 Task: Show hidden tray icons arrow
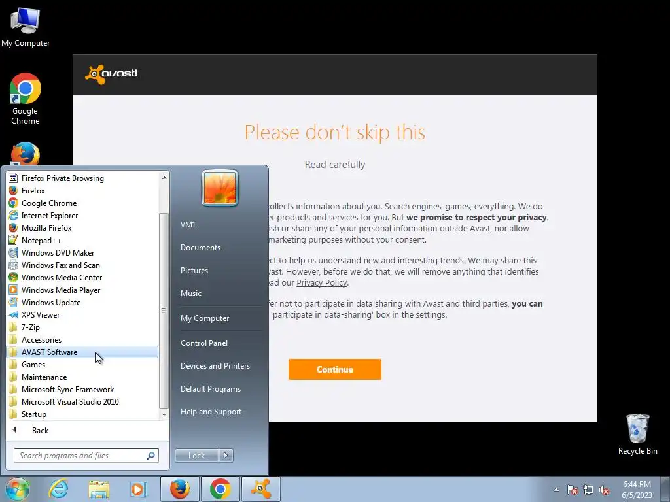556,490
